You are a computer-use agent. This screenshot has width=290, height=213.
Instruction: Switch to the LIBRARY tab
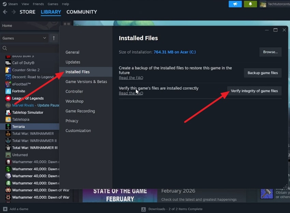(x=51, y=12)
